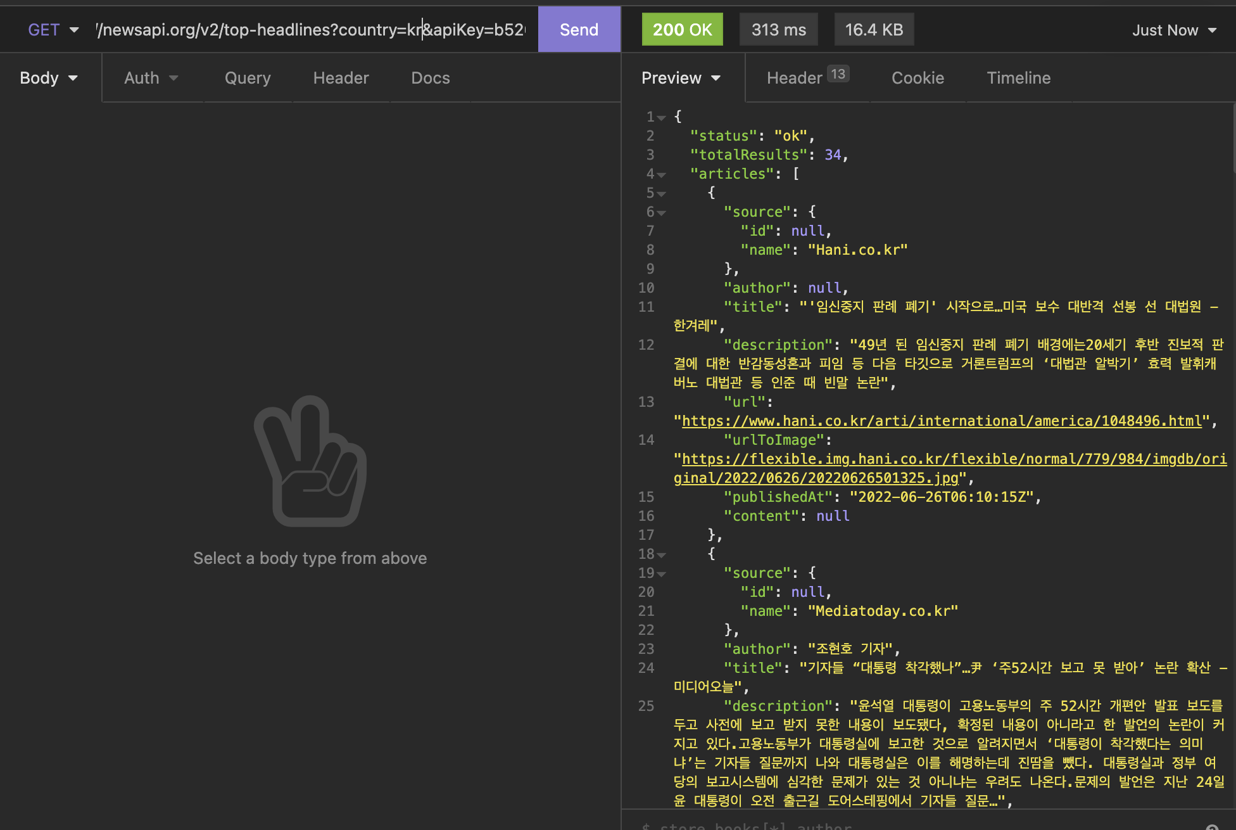
Task: Collapse the first article object on line 5
Action: (662, 194)
